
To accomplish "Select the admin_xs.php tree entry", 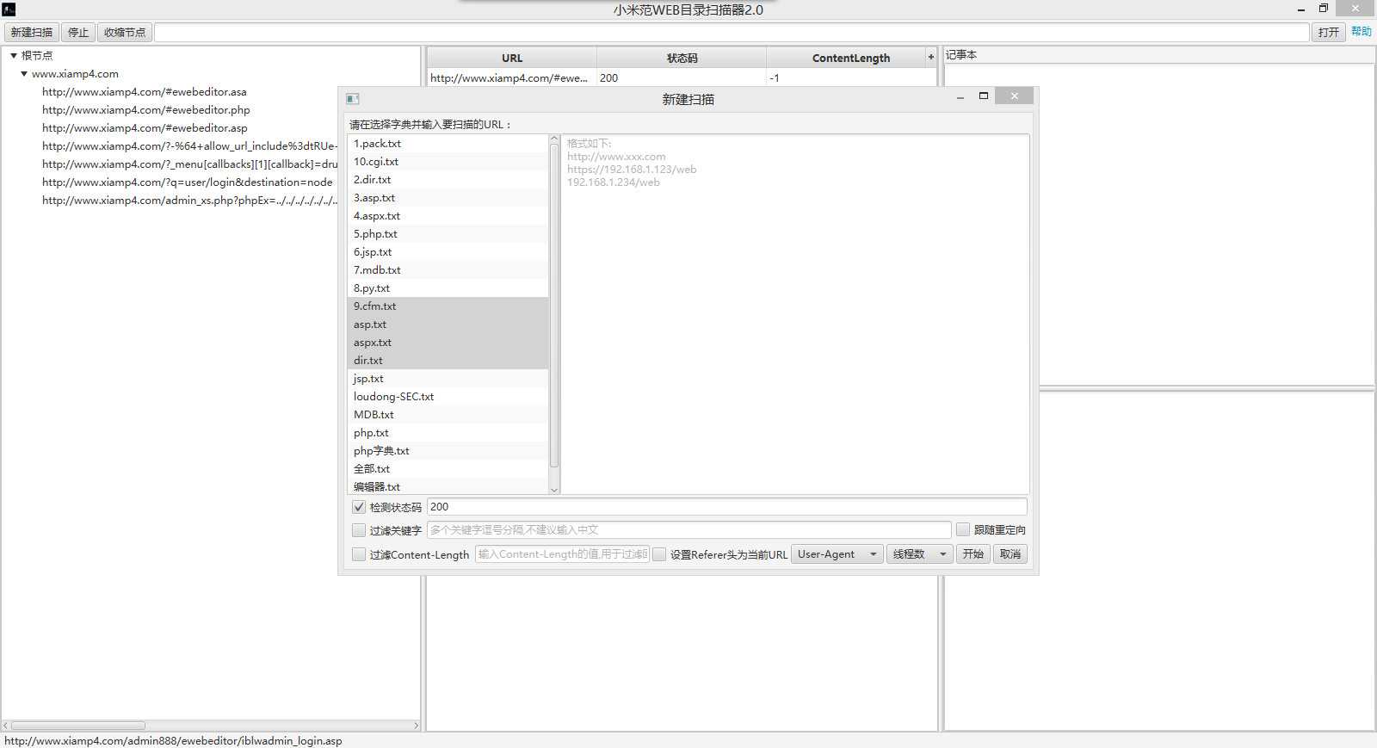I will tap(189, 201).
